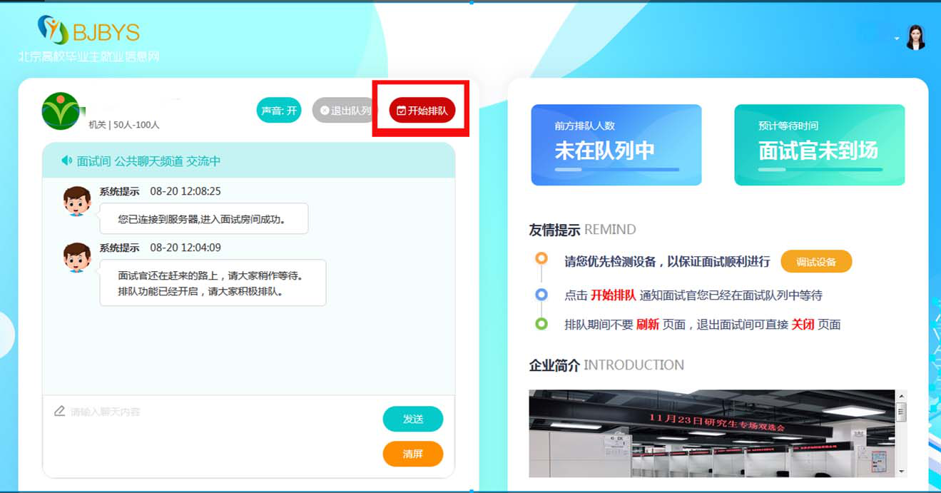This screenshot has width=941, height=493.
Task: Select the 预计等待时间 wait time card
Action: [x=820, y=145]
